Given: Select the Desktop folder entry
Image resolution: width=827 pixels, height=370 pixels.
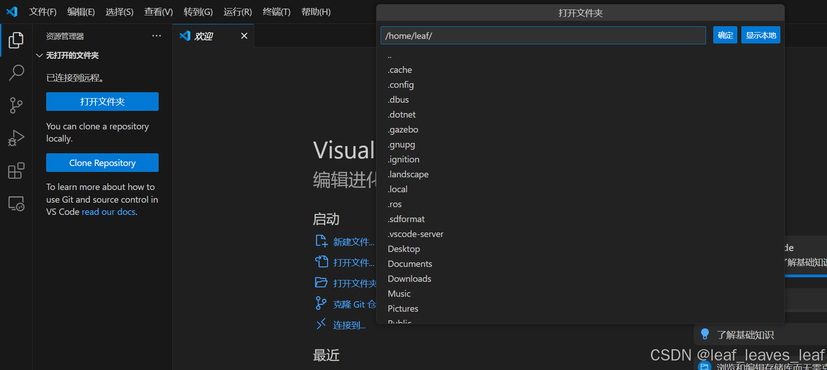Looking at the screenshot, I should tap(580, 249).
